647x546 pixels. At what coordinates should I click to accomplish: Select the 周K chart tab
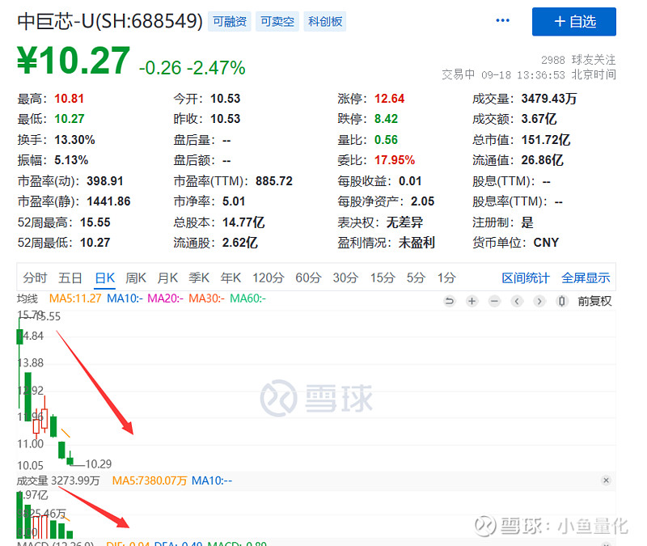pos(136,277)
